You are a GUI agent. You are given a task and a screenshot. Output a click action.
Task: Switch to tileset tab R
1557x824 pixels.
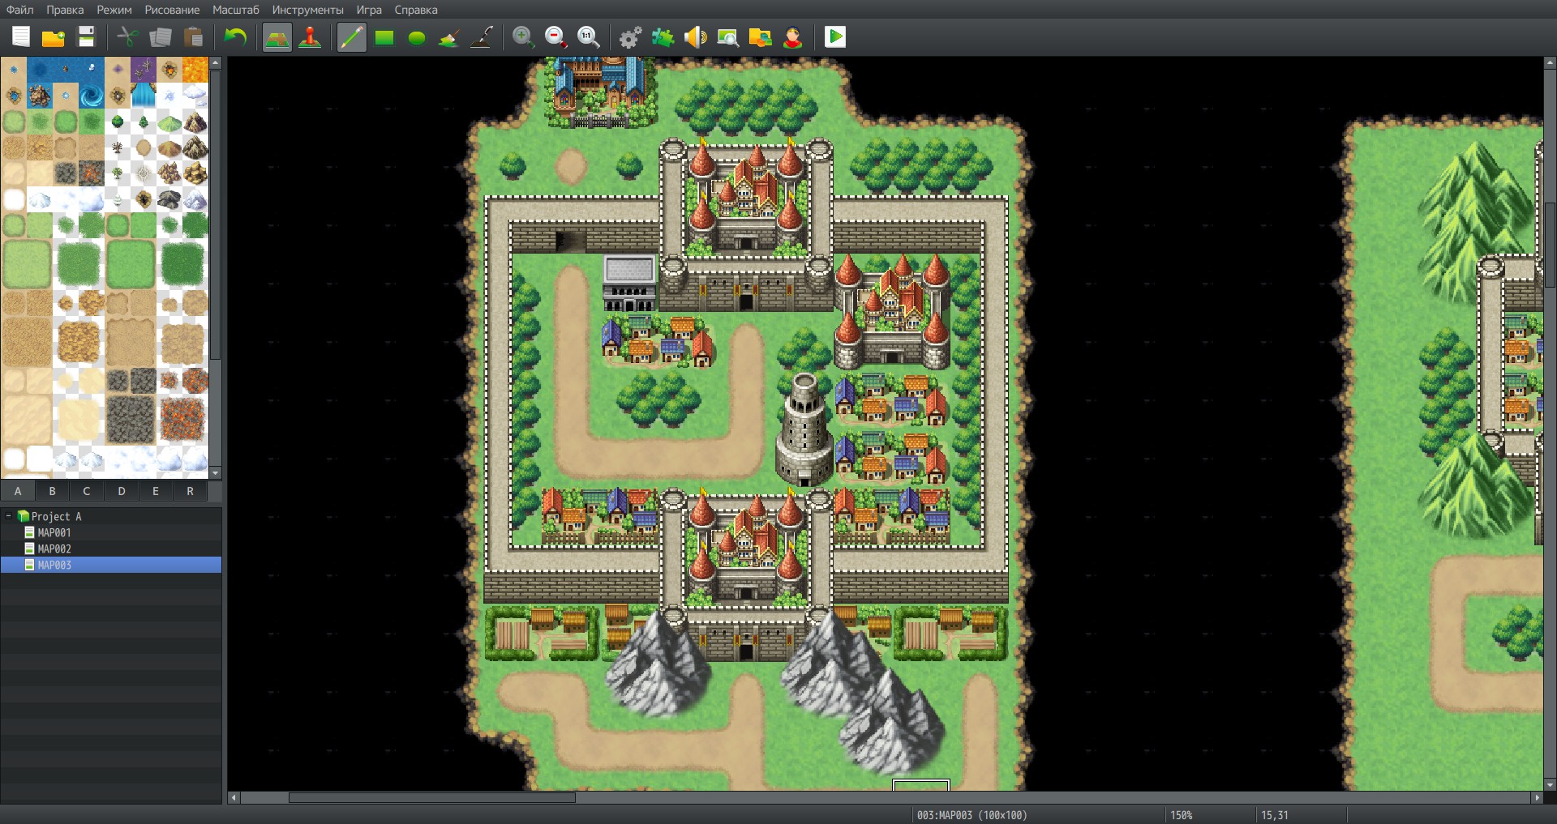pos(191,491)
